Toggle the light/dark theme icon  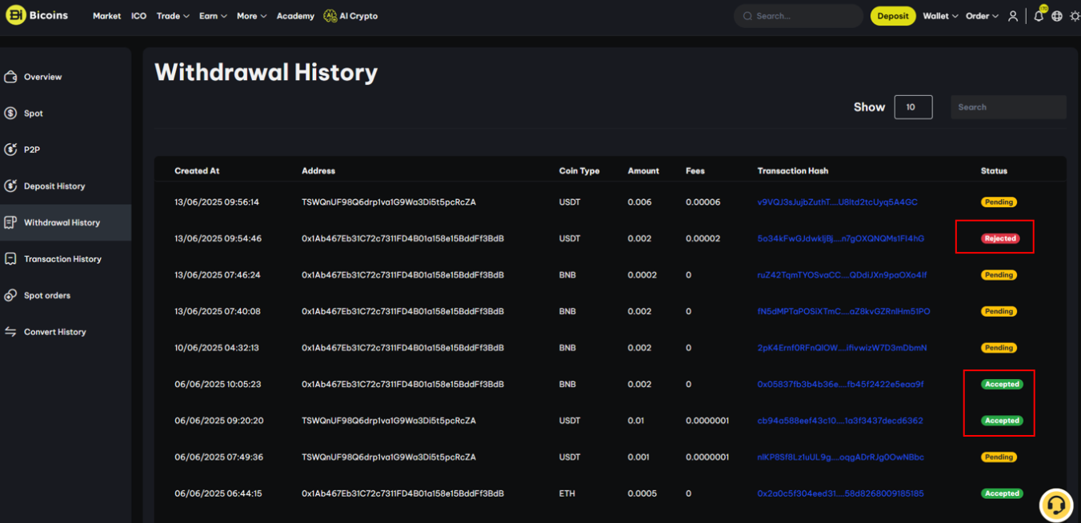(x=1075, y=16)
